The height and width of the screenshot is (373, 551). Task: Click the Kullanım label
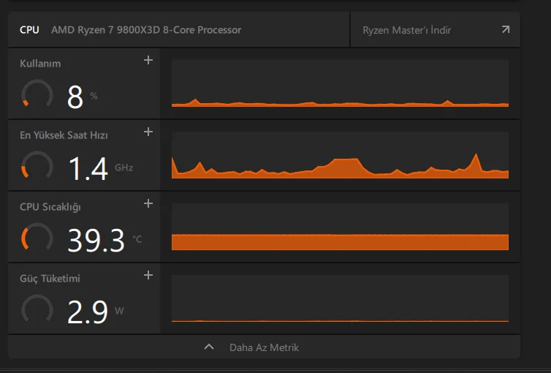[40, 64]
